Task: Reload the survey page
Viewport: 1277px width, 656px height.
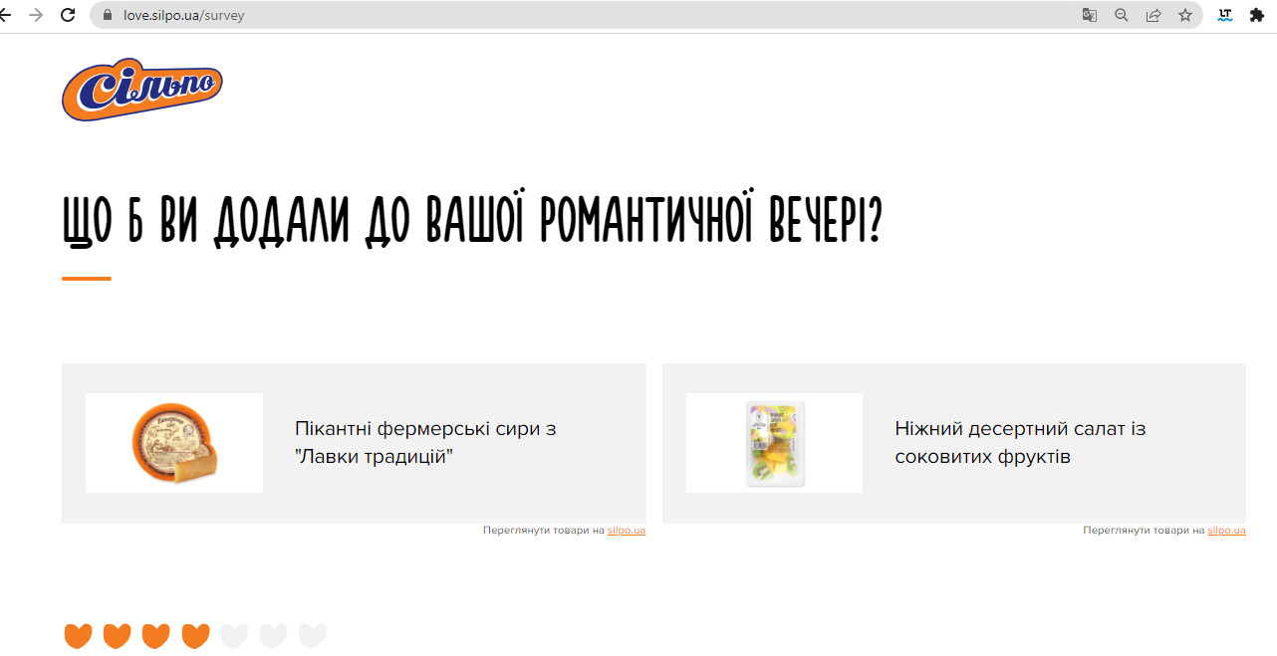Action: click(x=68, y=15)
